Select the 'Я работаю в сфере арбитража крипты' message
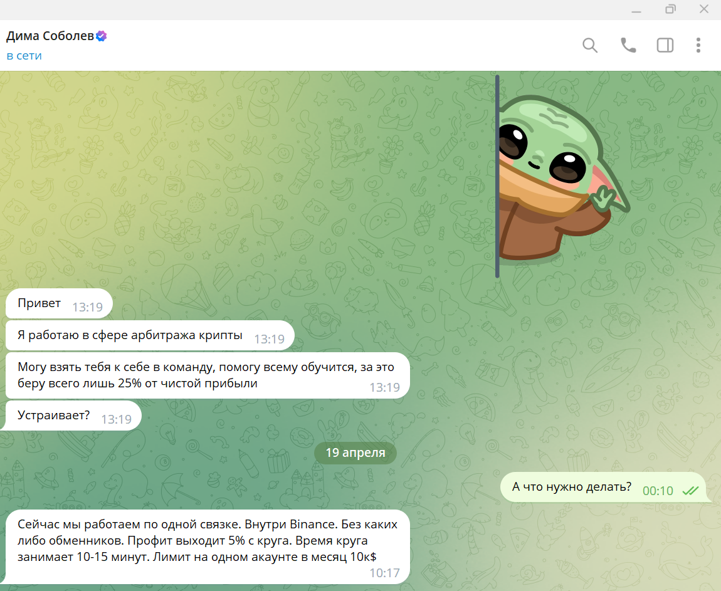721x591 pixels. point(150,335)
